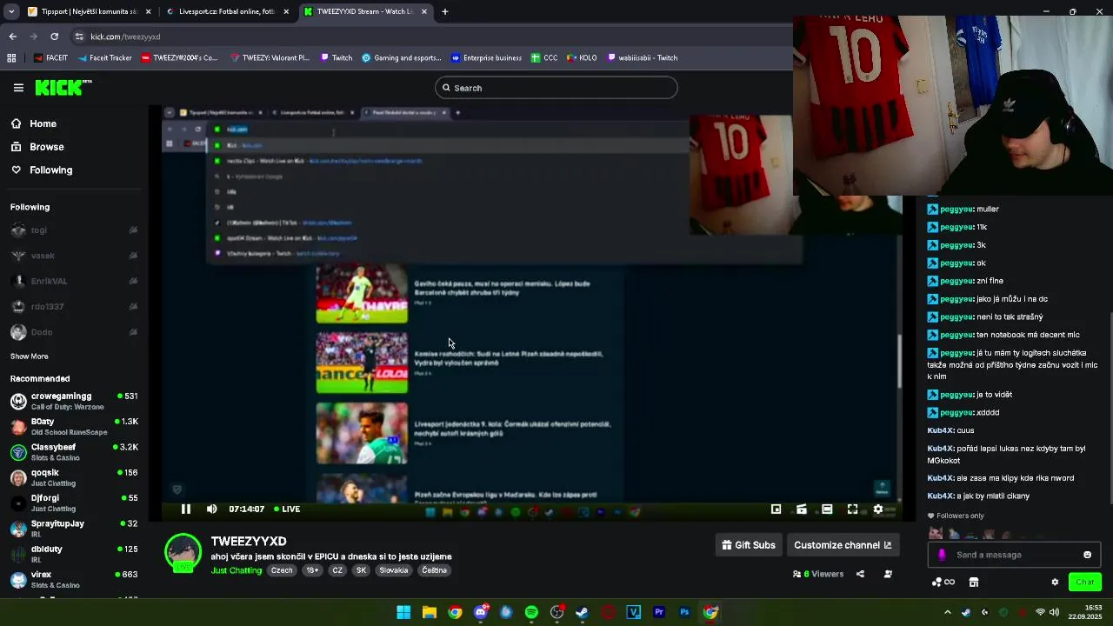1113x626 pixels.
Task: Expand the following list with Show More
Action: pyautogui.click(x=30, y=356)
